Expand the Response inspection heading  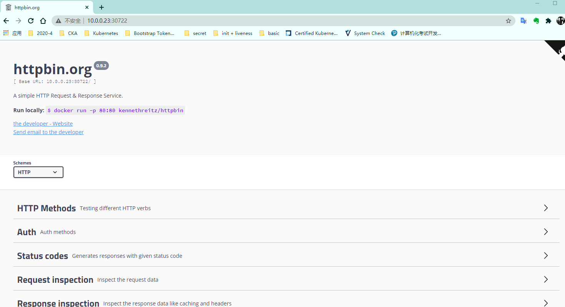pos(58,303)
